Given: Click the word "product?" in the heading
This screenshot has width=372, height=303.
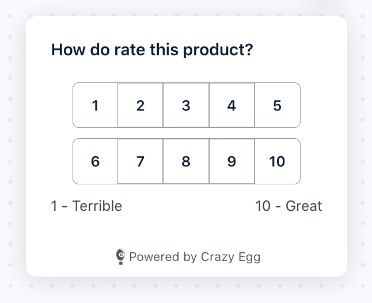Looking at the screenshot, I should coord(218,50).
